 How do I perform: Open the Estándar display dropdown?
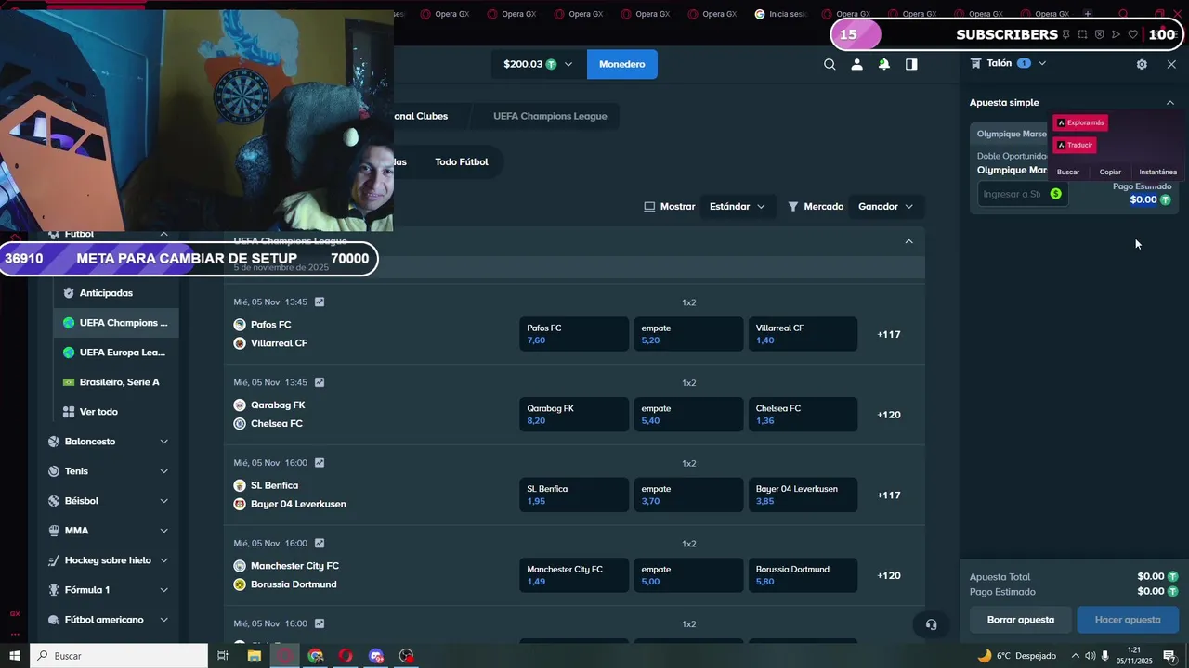pos(738,207)
